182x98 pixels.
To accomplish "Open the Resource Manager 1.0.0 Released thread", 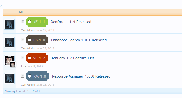I will pyautogui.click(x=81, y=76).
